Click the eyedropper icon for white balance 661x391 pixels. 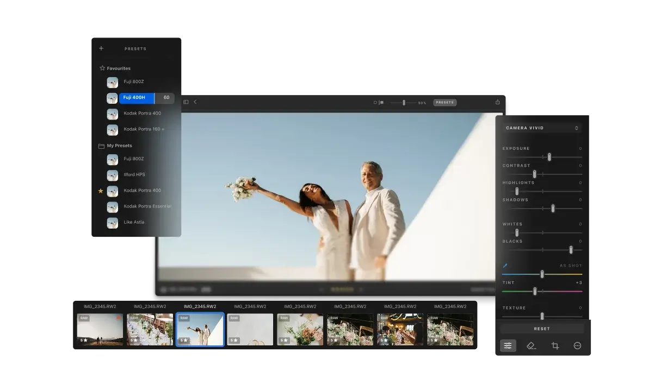(x=505, y=265)
